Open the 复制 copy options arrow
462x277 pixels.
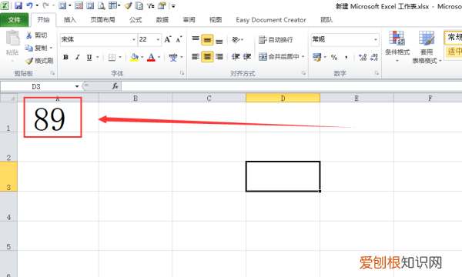pos(52,48)
